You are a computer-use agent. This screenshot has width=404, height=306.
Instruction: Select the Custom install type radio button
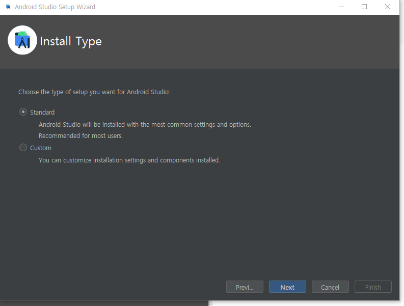pyautogui.click(x=23, y=148)
